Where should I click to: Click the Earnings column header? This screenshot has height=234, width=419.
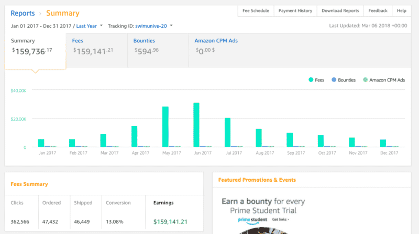163,203
